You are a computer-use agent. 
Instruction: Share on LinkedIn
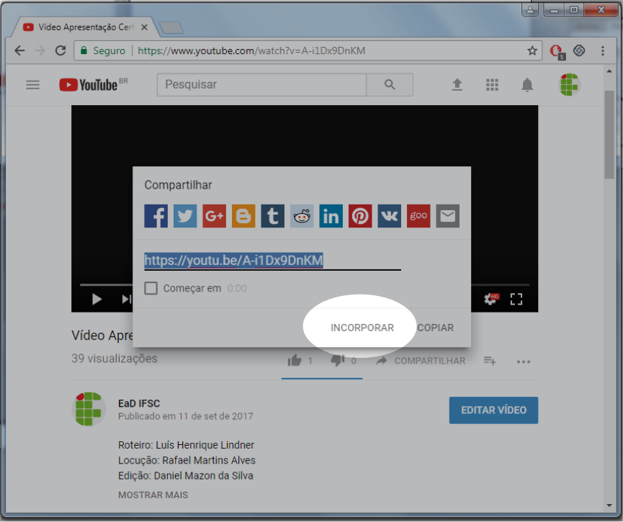pos(331,216)
